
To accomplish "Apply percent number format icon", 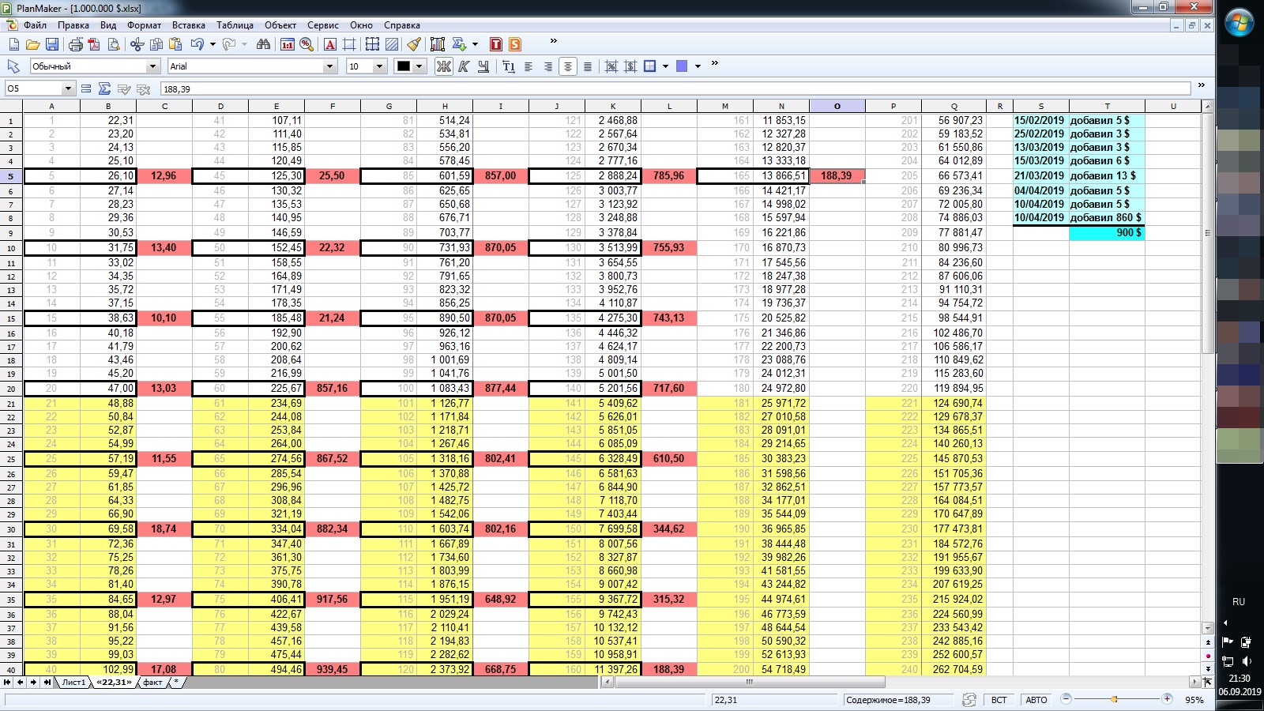I will point(307,44).
